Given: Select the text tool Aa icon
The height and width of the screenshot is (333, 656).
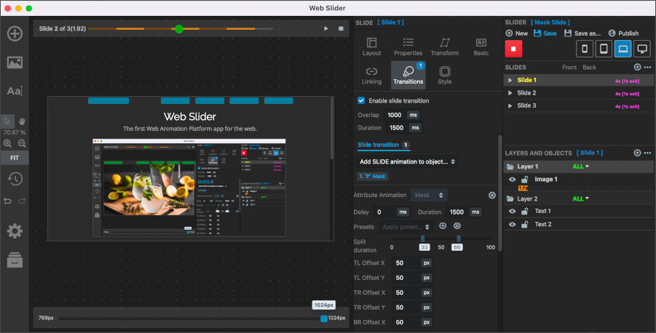Looking at the screenshot, I should click(15, 91).
